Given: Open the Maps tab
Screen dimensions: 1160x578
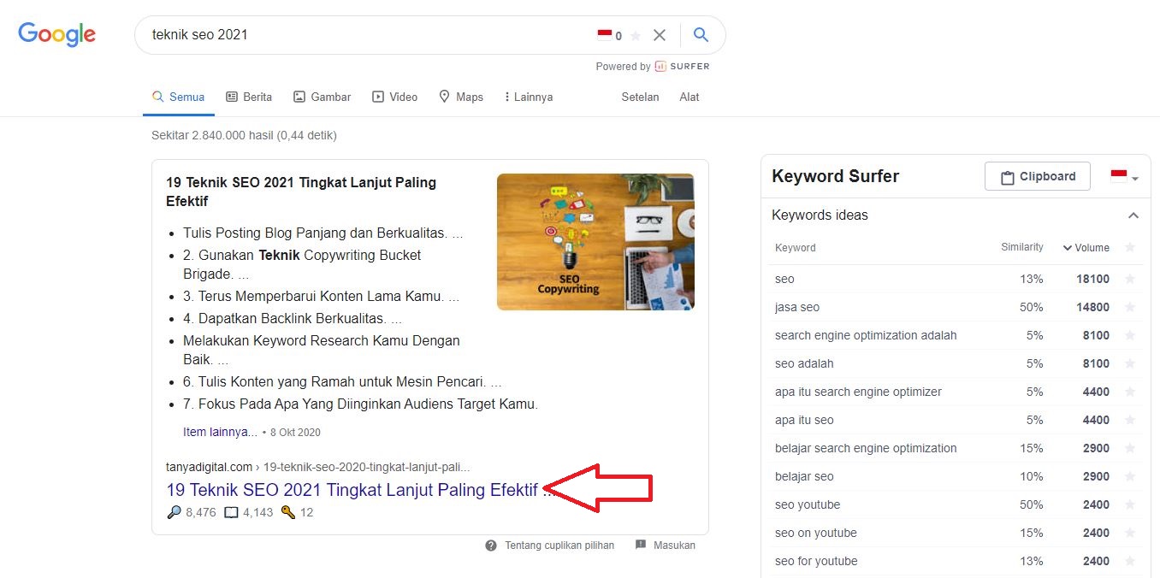Looking at the screenshot, I should pyautogui.click(x=461, y=97).
